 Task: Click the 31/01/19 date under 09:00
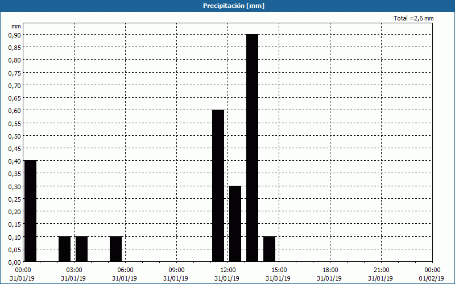pos(176,278)
